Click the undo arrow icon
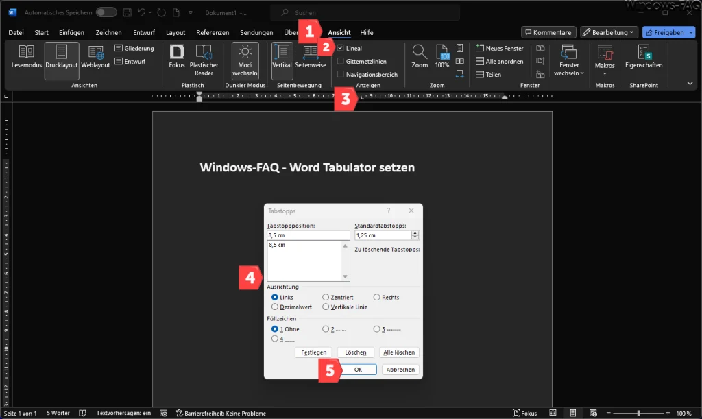The image size is (702, 419). [x=141, y=12]
